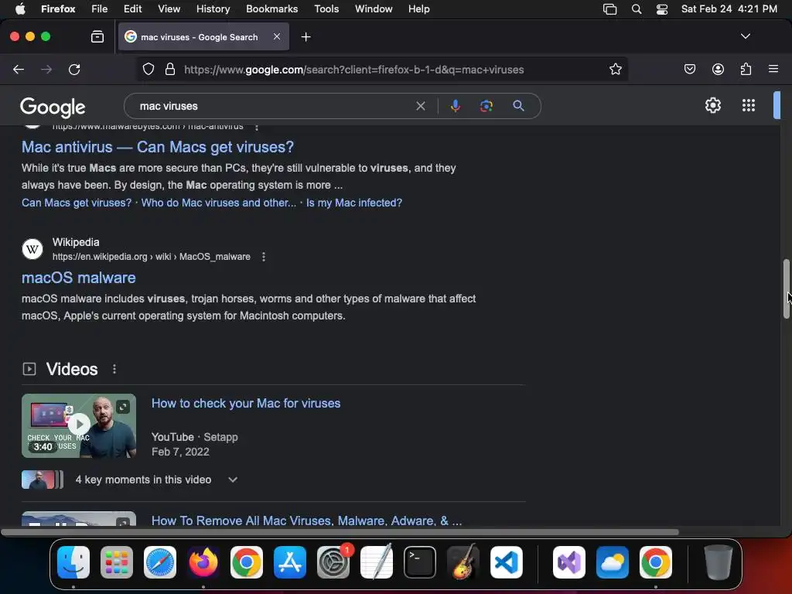
Task: Follow the Can Macs get viruses? sitelink
Action: (77, 203)
